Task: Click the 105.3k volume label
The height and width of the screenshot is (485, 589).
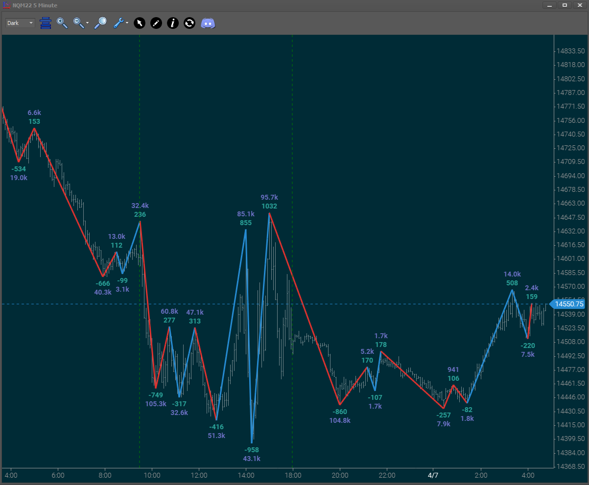Action: click(156, 404)
